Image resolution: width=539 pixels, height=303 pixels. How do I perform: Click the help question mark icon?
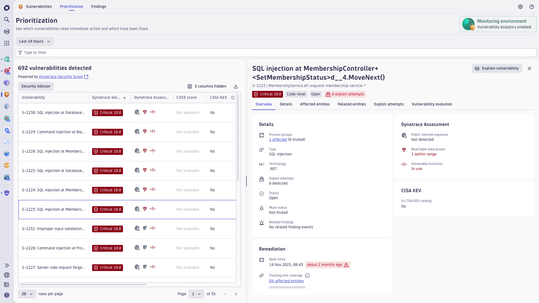(532, 7)
